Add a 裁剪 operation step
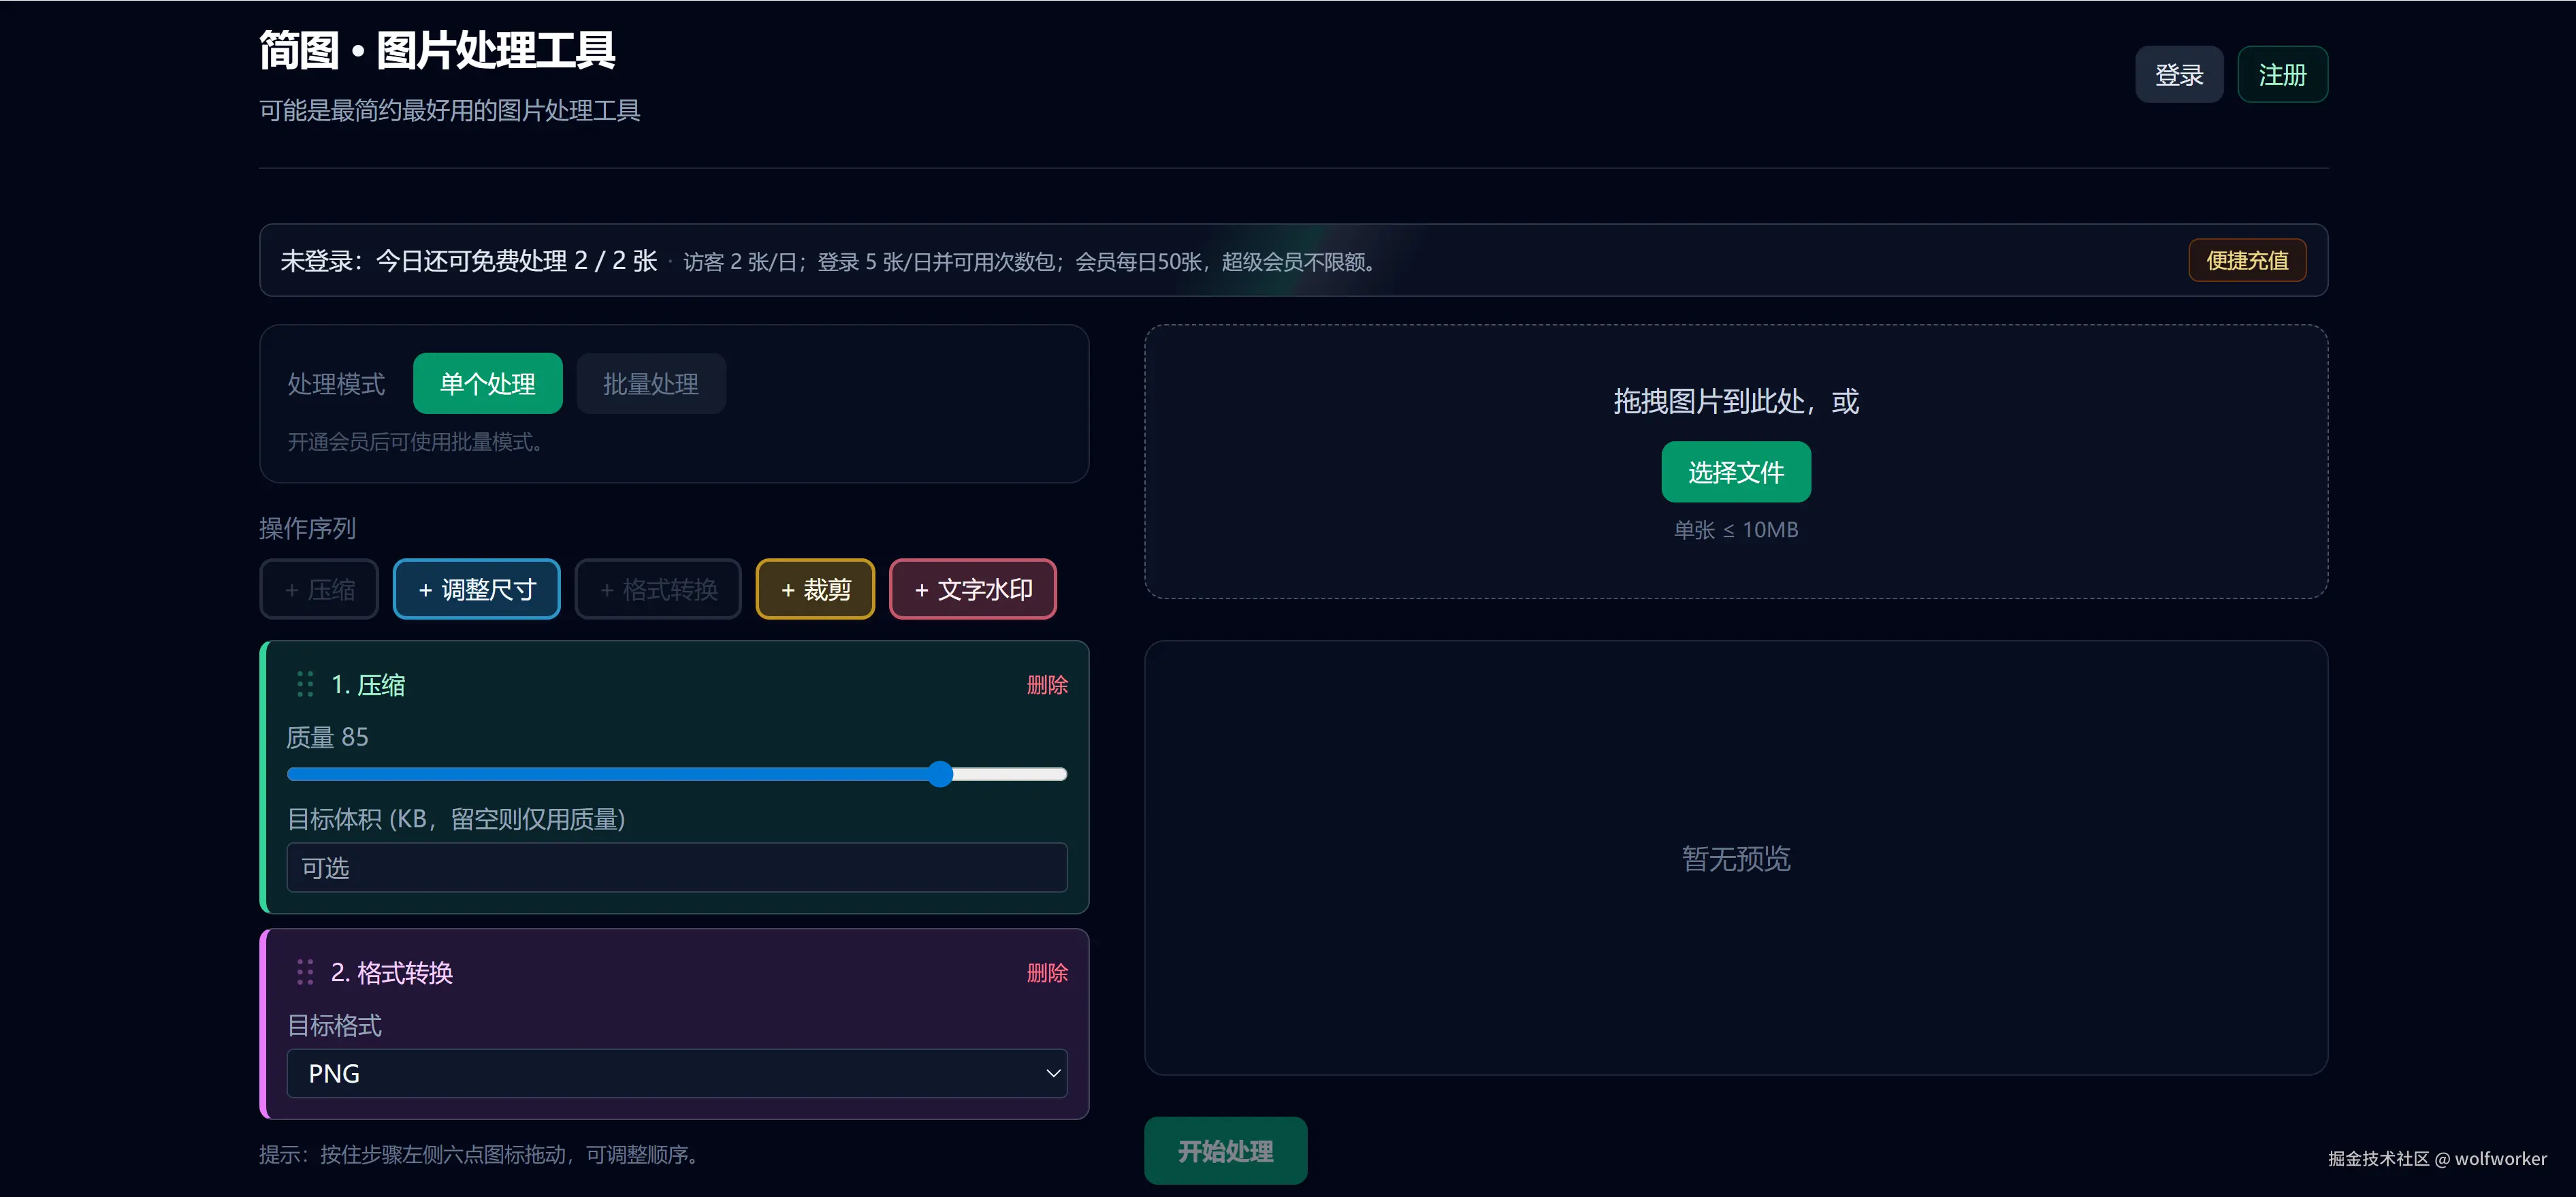Viewport: 2576px width, 1197px height. click(x=815, y=589)
